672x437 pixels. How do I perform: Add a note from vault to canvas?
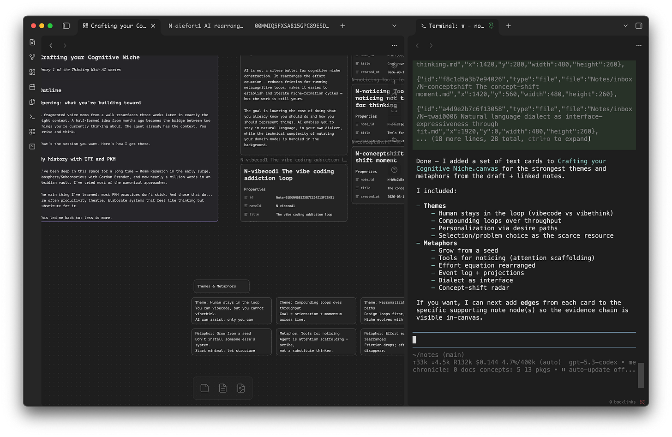pos(222,388)
